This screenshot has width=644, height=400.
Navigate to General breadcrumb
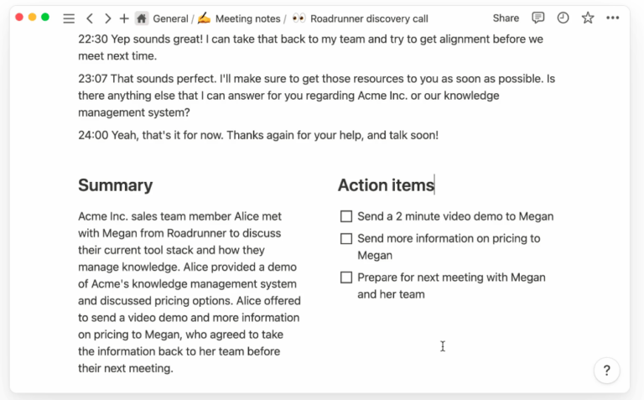[169, 18]
